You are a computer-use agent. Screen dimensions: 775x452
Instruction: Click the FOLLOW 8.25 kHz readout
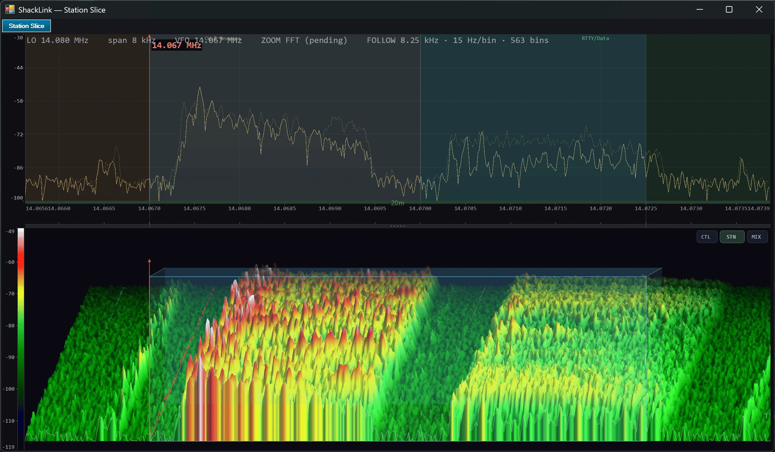(x=402, y=40)
